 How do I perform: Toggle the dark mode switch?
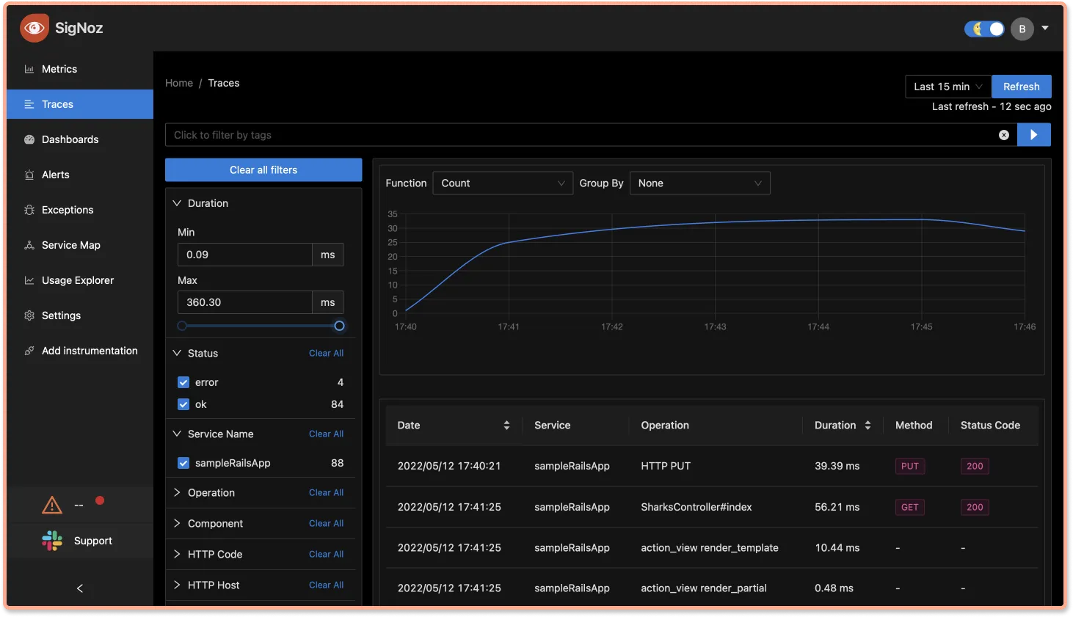pos(984,29)
